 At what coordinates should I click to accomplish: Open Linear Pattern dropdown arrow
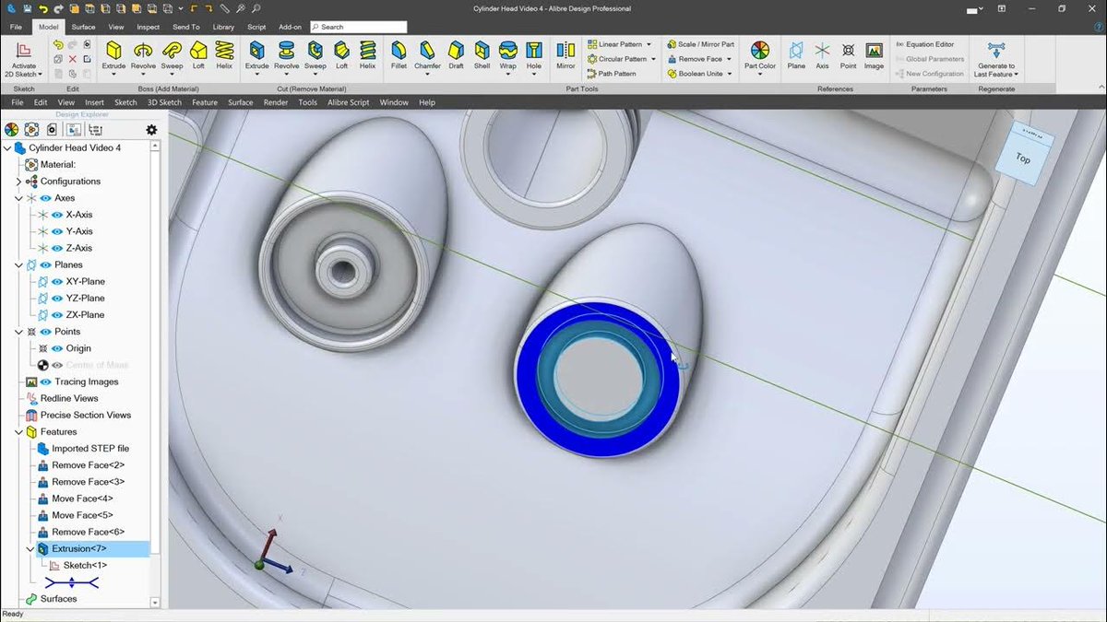[649, 44]
